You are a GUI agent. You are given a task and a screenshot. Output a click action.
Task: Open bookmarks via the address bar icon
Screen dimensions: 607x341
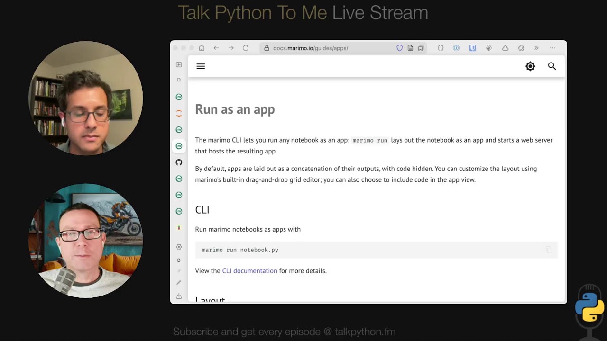pos(421,48)
